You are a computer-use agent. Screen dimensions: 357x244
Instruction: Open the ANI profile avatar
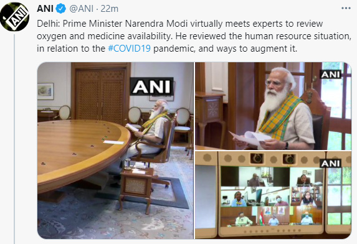(x=14, y=17)
